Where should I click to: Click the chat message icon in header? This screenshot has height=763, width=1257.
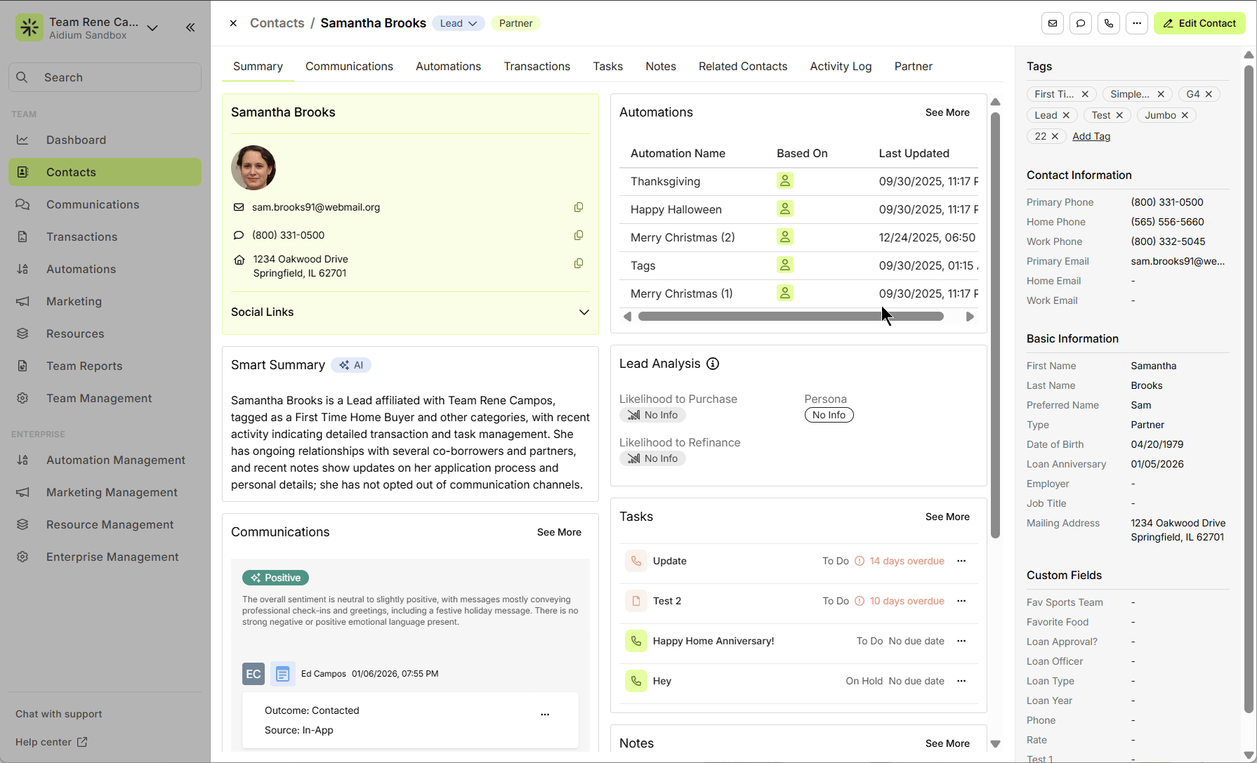pyautogui.click(x=1081, y=23)
